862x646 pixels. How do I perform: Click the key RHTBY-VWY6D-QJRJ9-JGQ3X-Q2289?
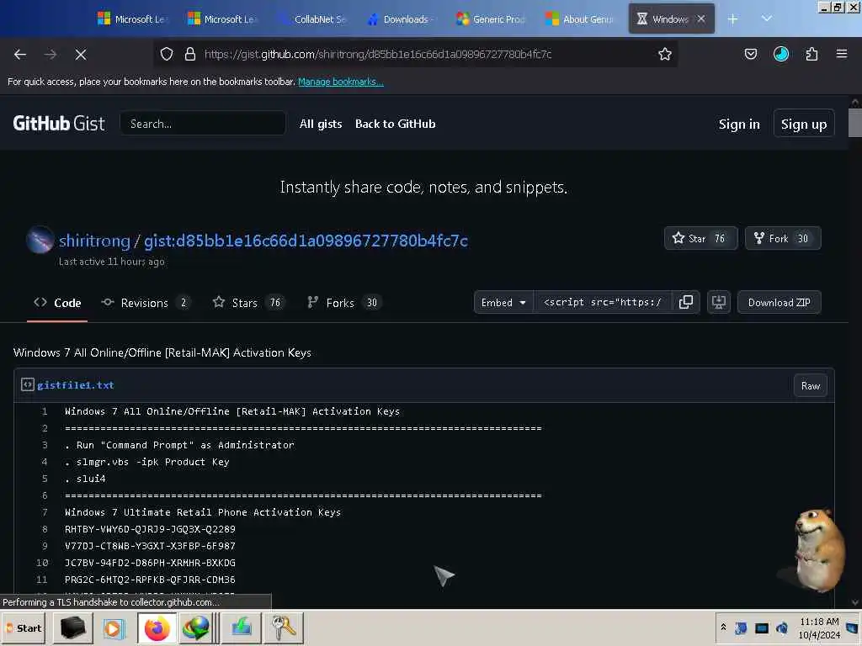tap(150, 530)
